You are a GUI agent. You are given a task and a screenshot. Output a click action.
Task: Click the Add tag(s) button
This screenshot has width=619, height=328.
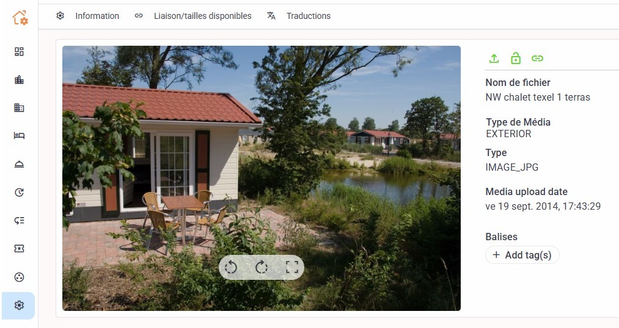[x=522, y=255]
